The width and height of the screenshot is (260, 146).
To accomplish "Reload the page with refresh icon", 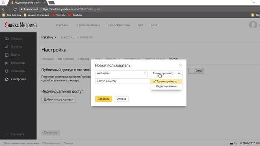I will tap(15, 9).
